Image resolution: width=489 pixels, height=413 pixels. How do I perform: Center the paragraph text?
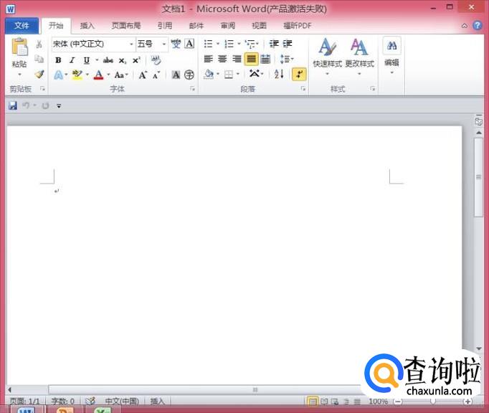(x=222, y=59)
